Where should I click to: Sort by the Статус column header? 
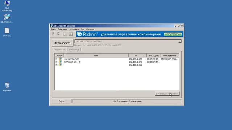click(x=59, y=56)
